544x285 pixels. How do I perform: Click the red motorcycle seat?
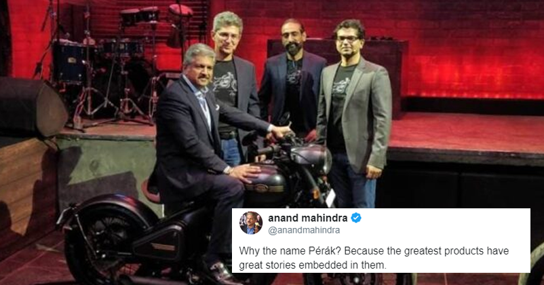point(151,191)
